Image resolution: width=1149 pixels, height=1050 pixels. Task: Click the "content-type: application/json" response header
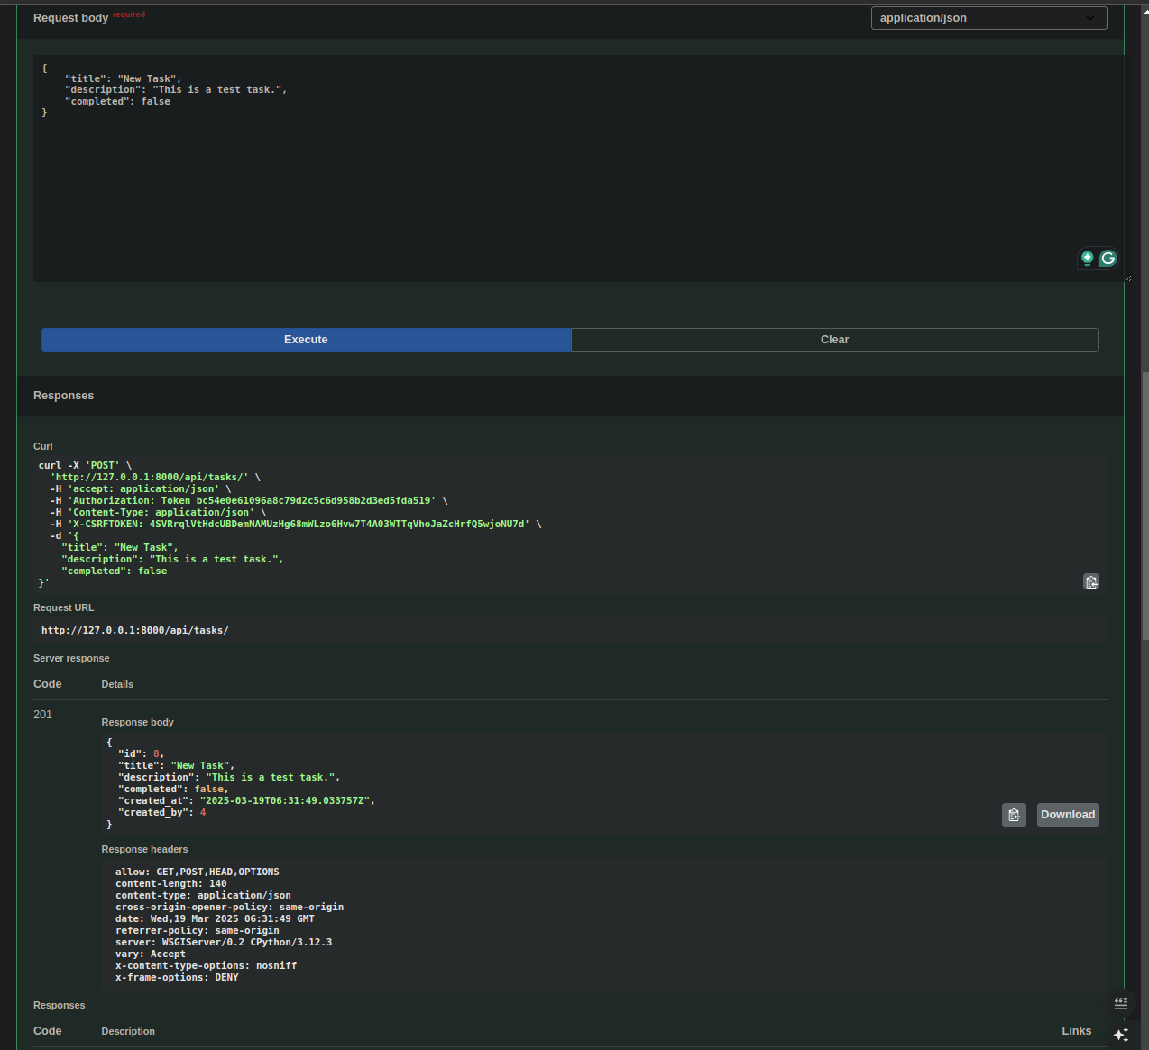point(203,896)
